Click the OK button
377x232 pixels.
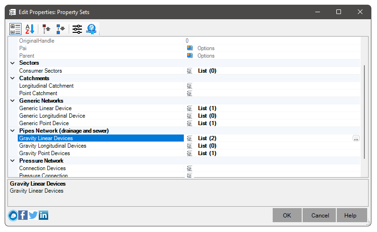click(287, 216)
